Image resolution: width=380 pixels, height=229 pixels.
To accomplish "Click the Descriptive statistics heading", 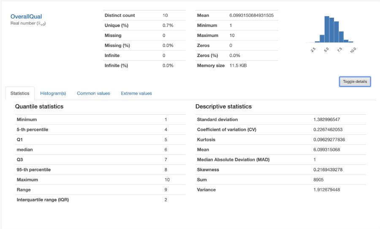I will coord(223,106).
